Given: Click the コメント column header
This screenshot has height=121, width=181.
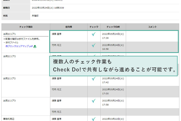Looking at the screenshot, I should [x=152, y=27].
